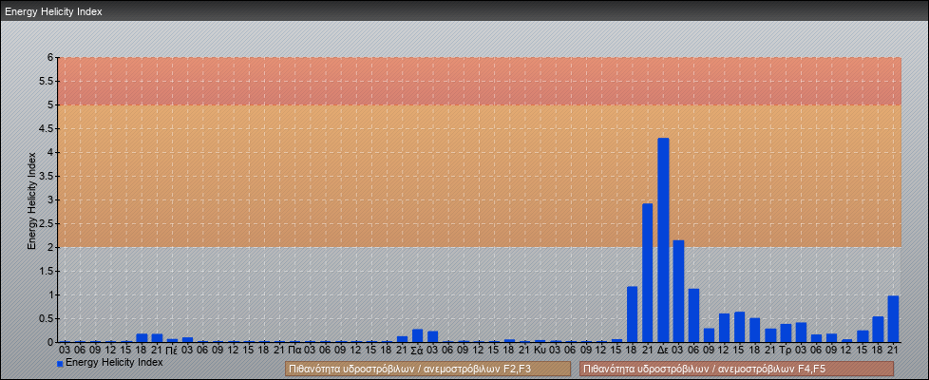Click the bar at 03 right after Σά

(x=433, y=336)
